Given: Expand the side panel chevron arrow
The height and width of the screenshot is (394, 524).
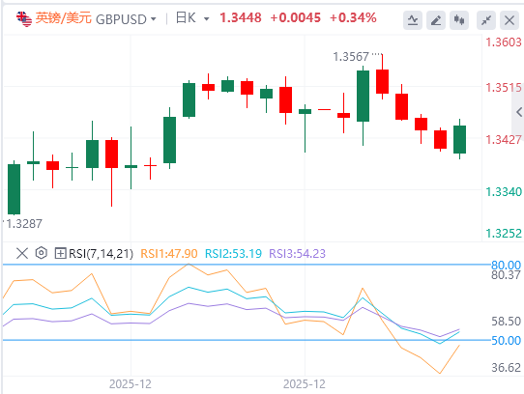Looking at the screenshot, I should coord(518,111).
